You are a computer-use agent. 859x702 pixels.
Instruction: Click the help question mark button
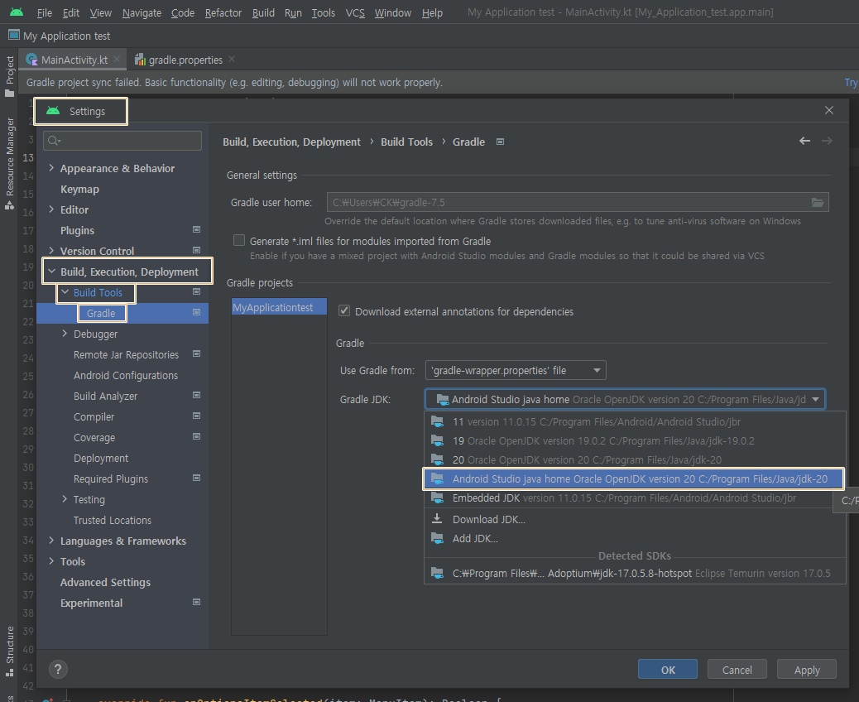click(x=58, y=669)
